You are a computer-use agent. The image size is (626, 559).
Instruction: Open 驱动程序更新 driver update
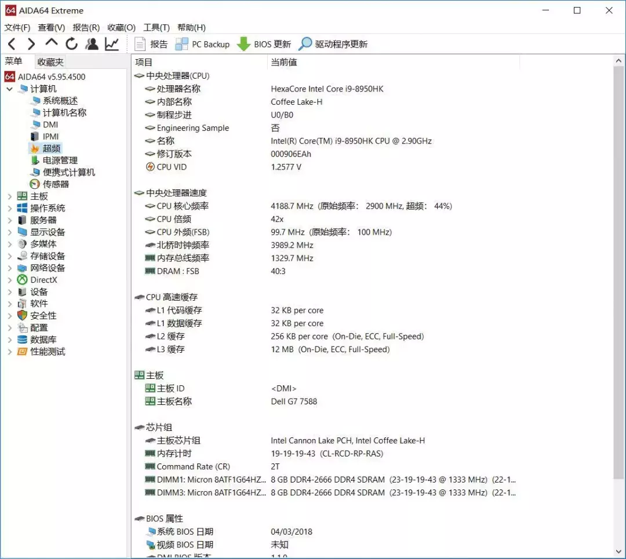pyautogui.click(x=333, y=44)
